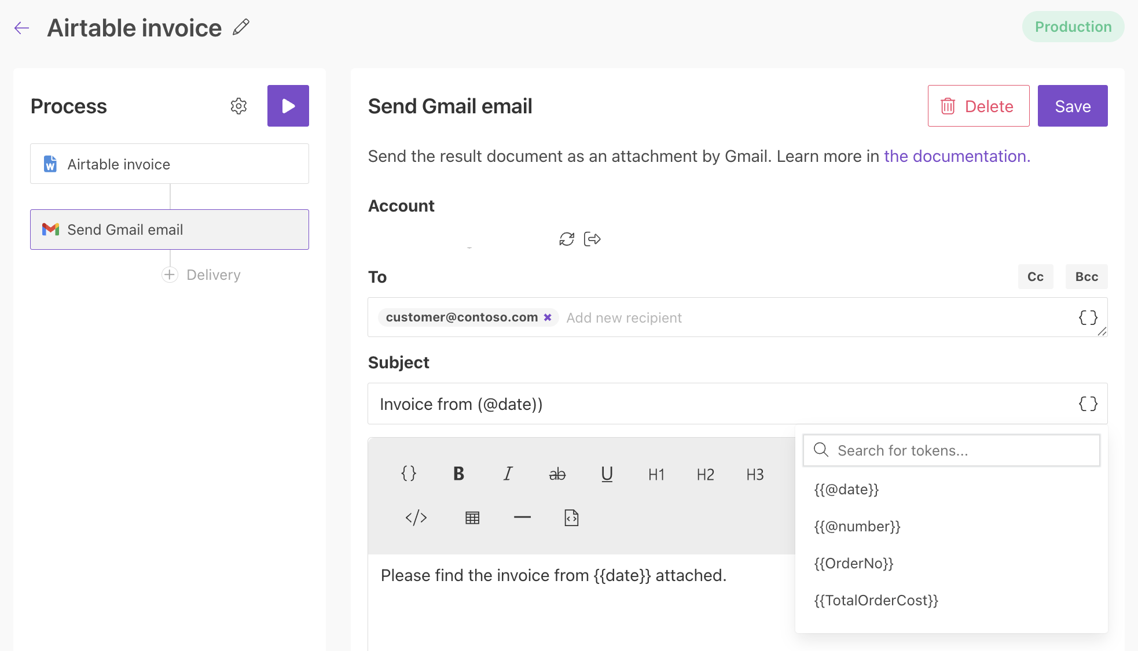The height and width of the screenshot is (651, 1138).
Task: Show the Bcc recipients field
Action: tap(1086, 276)
